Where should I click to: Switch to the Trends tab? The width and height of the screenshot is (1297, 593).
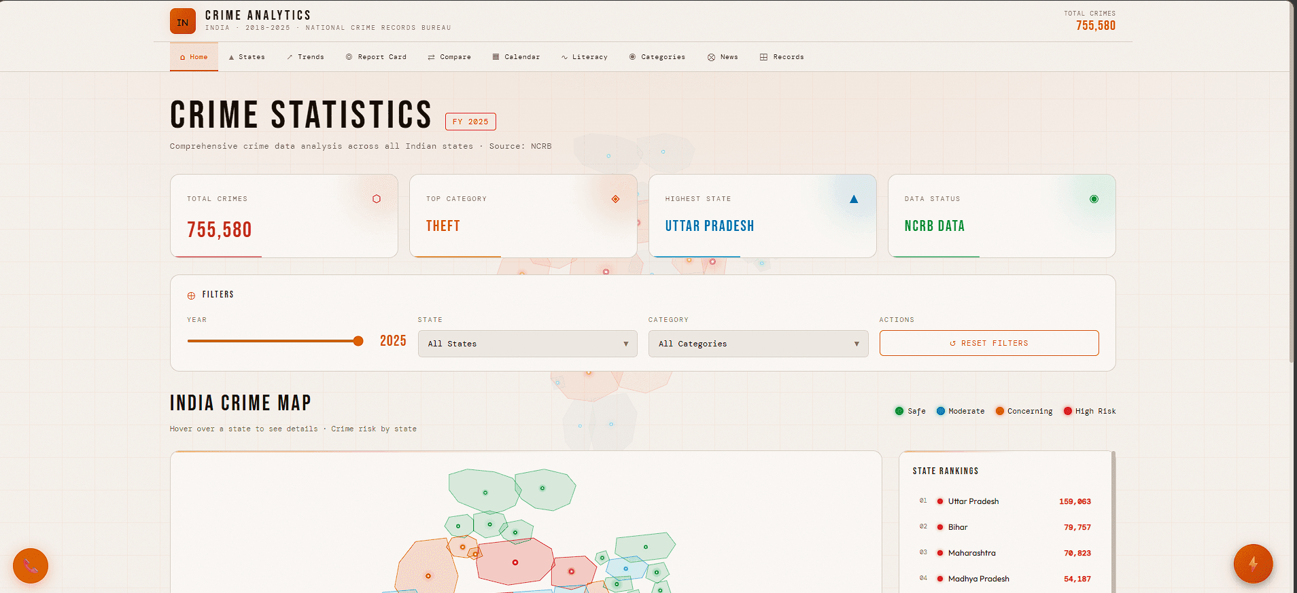(x=305, y=57)
